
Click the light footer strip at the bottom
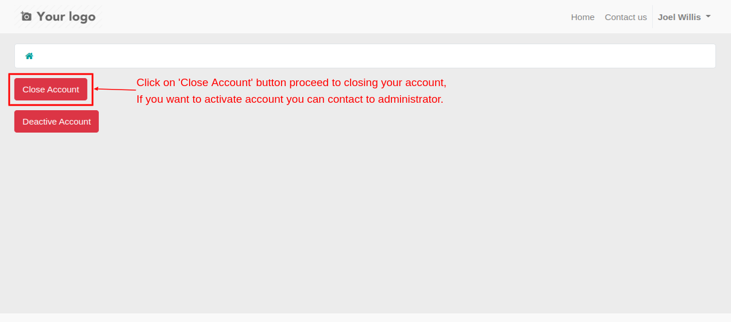365,317
